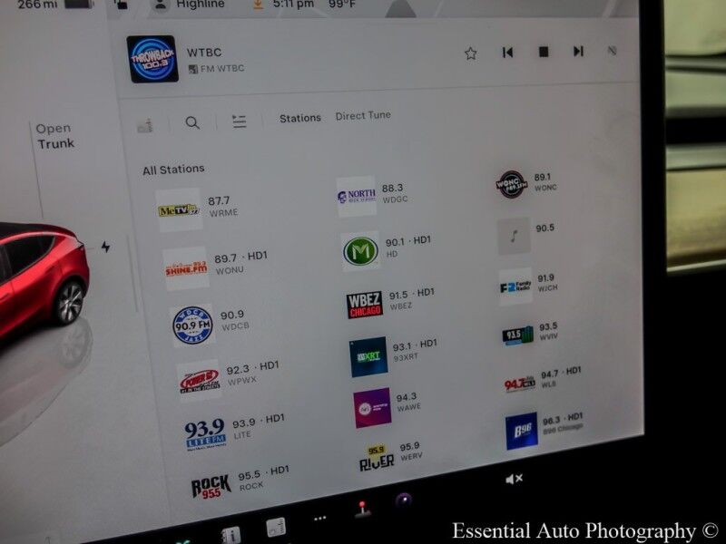Stop radio playback
This screenshot has height=544, width=726.
click(544, 52)
